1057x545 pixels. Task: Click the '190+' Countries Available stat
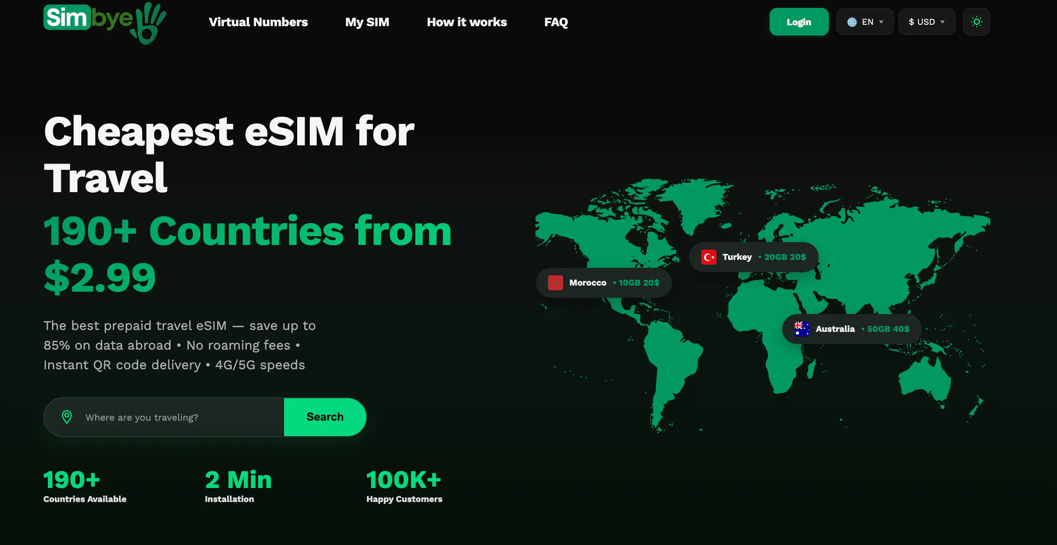(x=85, y=487)
